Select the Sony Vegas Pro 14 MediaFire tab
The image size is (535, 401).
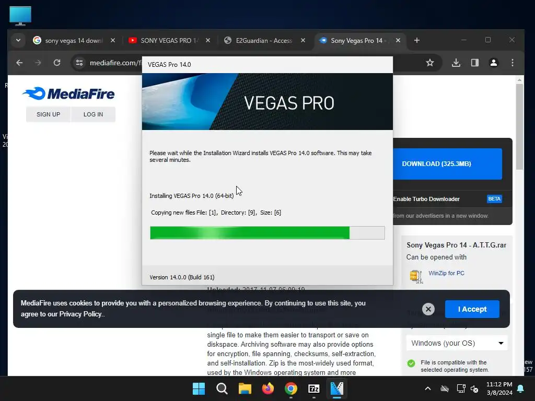[356, 41]
